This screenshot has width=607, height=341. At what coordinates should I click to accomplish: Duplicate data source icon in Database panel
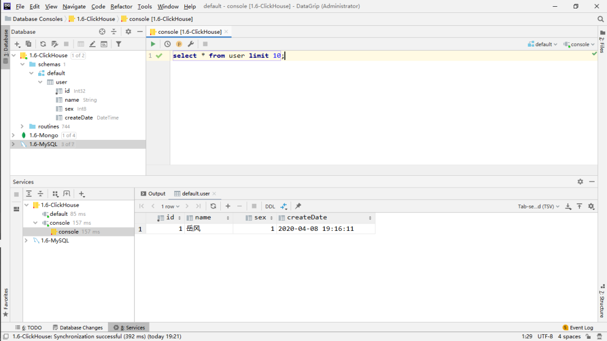(28, 44)
